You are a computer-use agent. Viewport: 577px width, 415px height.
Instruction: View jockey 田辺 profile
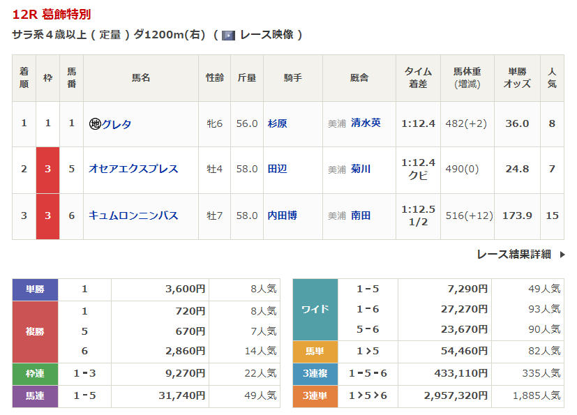click(277, 169)
